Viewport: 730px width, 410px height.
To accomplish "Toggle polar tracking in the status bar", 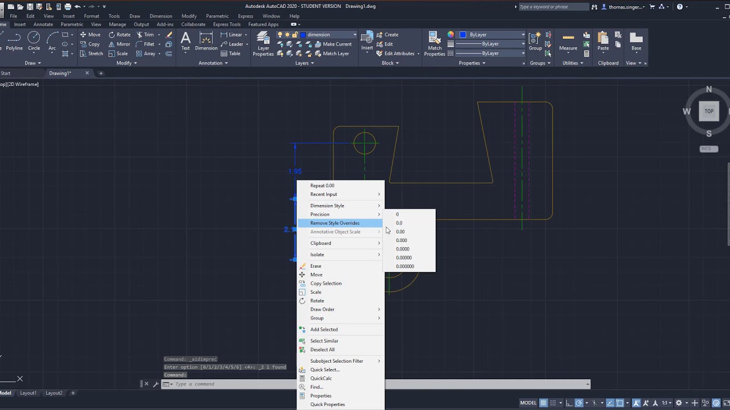I will 579,403.
